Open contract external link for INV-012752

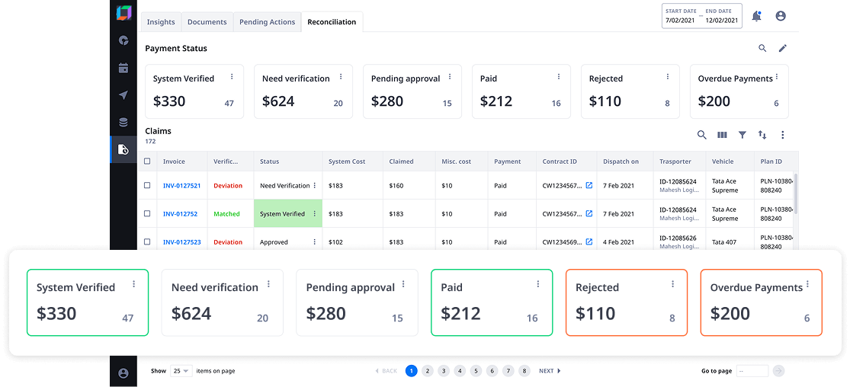point(589,213)
